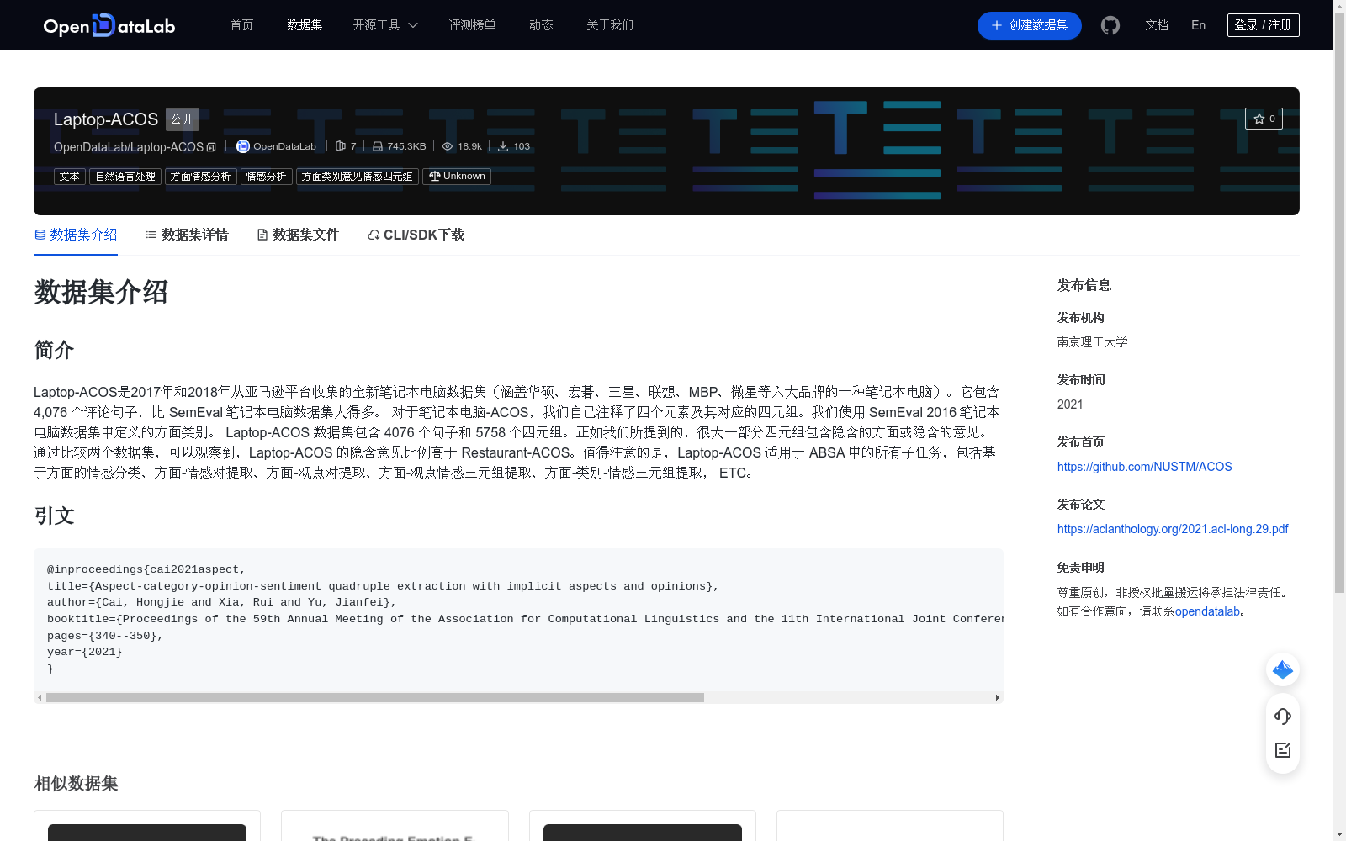Click the download count icon 103
The height and width of the screenshot is (841, 1346).
[x=503, y=146]
